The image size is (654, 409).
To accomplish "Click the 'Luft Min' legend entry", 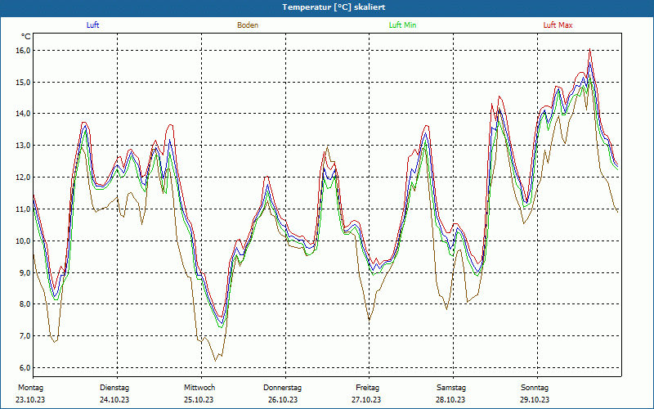I will (x=401, y=25).
